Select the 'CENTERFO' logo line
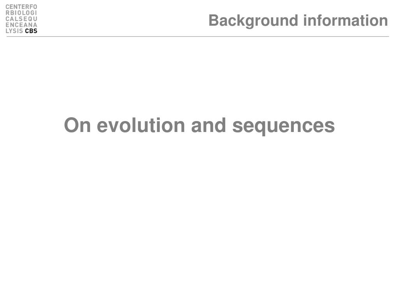This screenshot has height=299, width=399. click(21, 7)
